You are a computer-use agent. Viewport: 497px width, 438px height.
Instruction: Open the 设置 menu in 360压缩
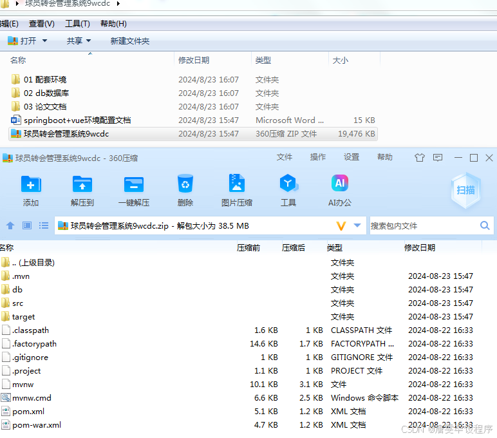(352, 157)
